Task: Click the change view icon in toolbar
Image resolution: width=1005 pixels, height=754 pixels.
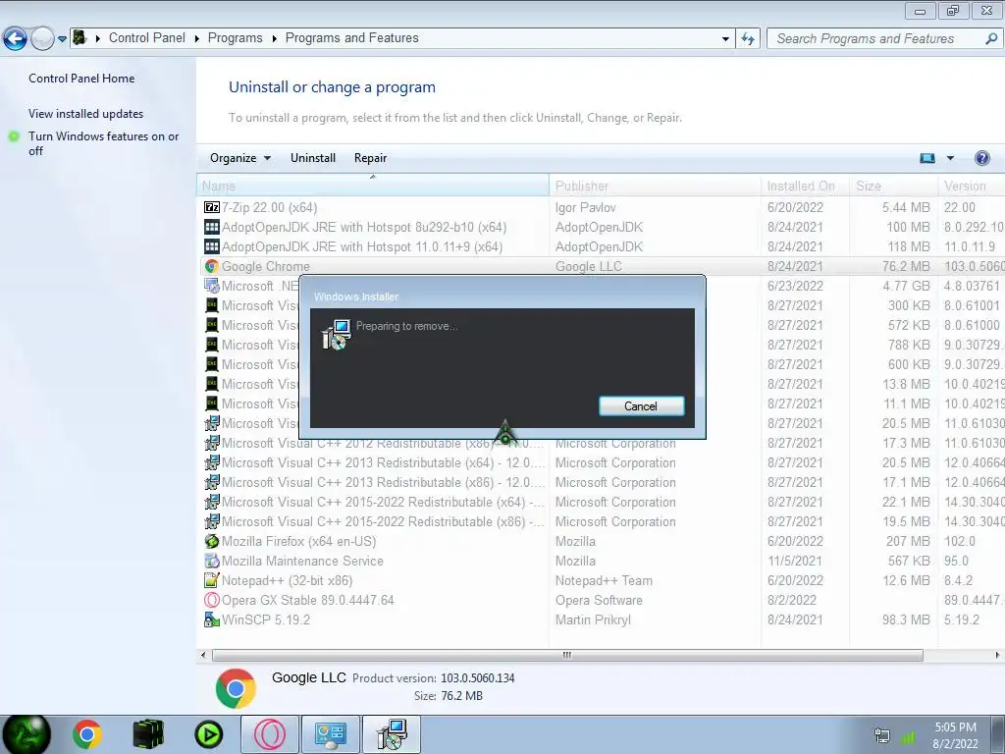Action: tap(927, 158)
